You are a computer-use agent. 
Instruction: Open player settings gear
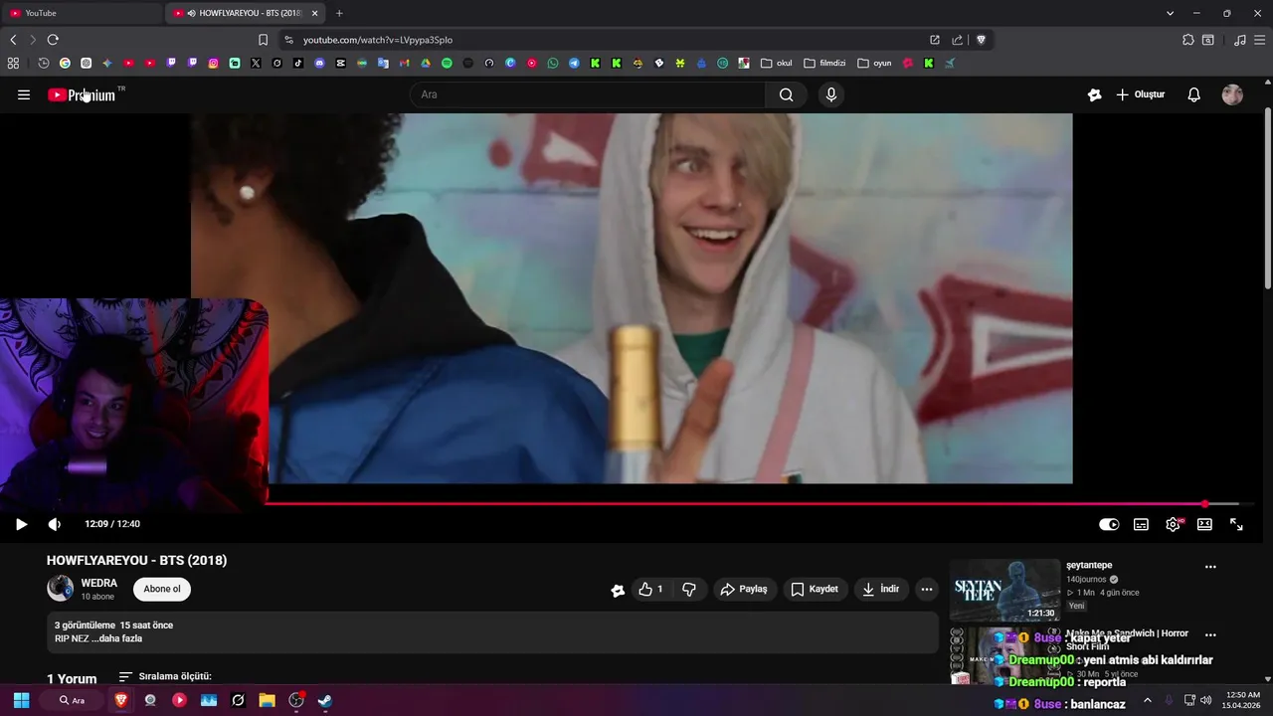pos(1173,524)
